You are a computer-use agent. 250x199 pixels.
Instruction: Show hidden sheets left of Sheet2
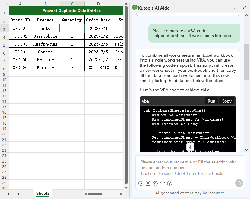(28, 194)
